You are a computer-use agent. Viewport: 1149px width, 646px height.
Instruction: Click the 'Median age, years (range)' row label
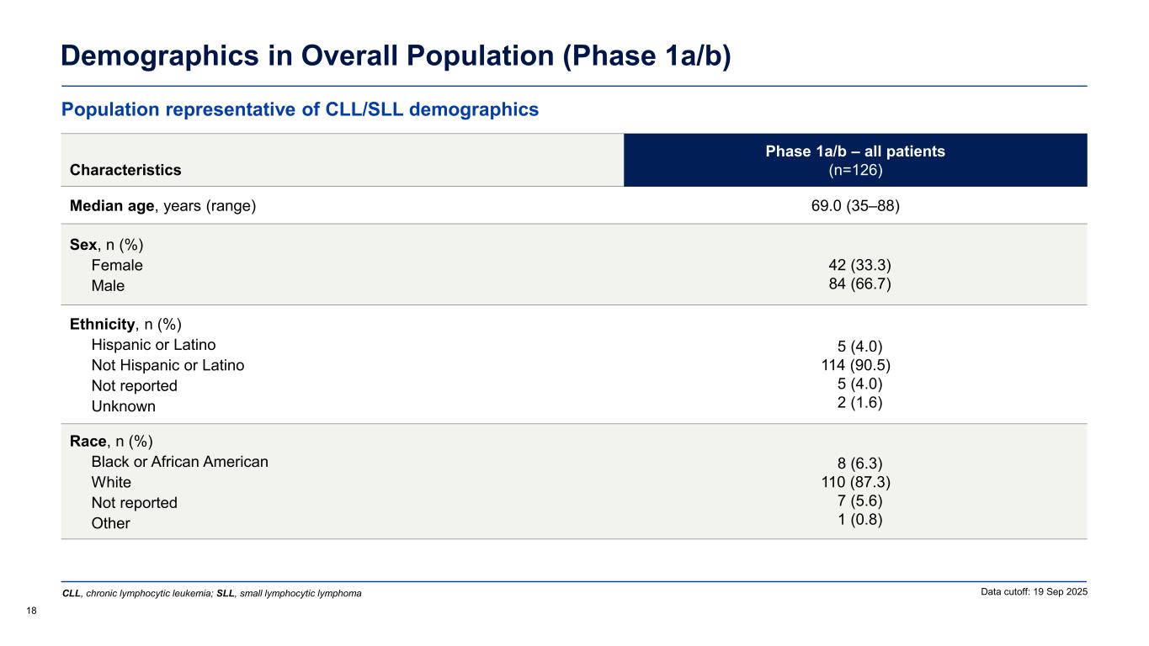tap(162, 205)
